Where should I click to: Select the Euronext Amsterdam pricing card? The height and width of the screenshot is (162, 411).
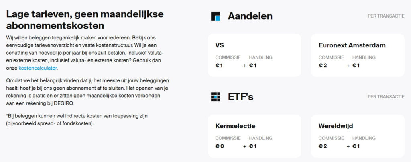click(x=358, y=55)
